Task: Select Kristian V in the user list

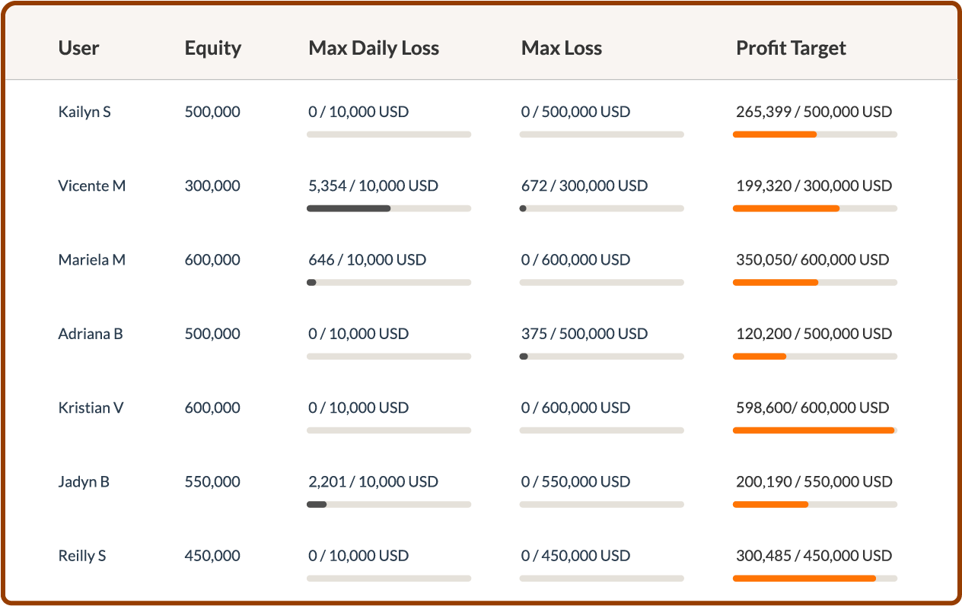Action: (x=91, y=408)
